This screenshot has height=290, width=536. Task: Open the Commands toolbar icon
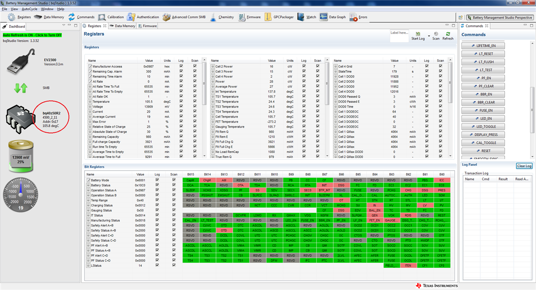pyautogui.click(x=72, y=17)
